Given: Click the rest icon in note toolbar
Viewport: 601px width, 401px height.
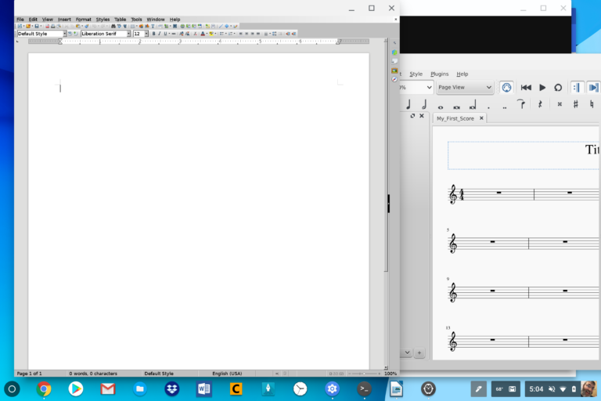Looking at the screenshot, I should [x=540, y=104].
